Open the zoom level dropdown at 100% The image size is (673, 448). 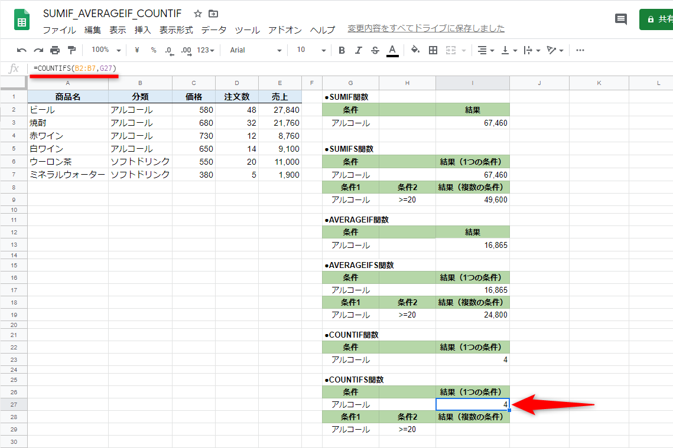tap(105, 50)
